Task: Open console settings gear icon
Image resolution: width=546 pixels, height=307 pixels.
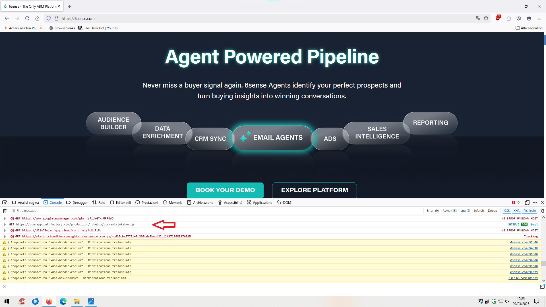Action: coord(542,211)
